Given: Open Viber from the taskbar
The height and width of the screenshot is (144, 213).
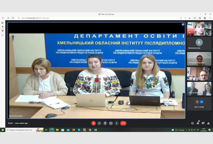Looking at the screenshot, I should point(85,130).
